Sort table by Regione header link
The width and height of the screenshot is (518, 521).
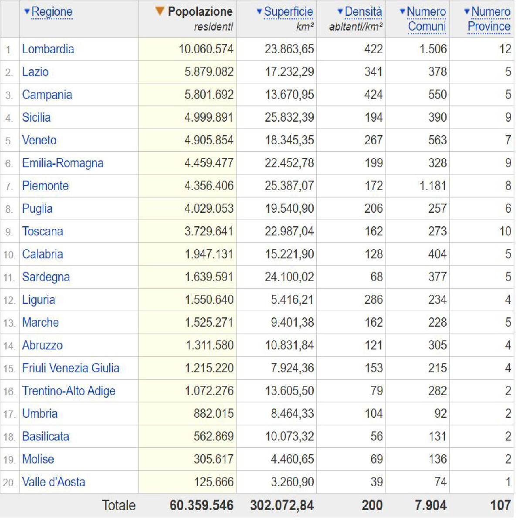[x=52, y=12]
